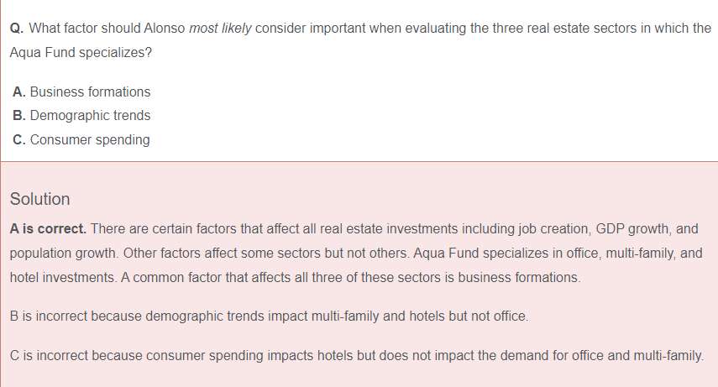Select answer C, Consumer spending
The image size is (718, 387).
[81, 139]
